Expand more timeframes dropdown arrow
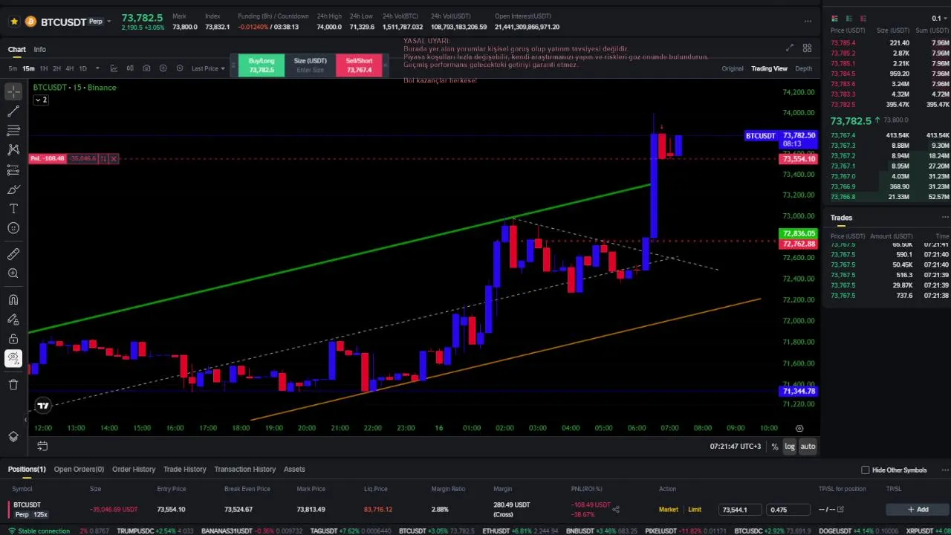This screenshot has height=535, width=951. [x=97, y=68]
